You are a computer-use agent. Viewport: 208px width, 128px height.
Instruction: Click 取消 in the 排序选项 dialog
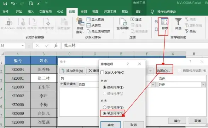[x=134, y=125]
